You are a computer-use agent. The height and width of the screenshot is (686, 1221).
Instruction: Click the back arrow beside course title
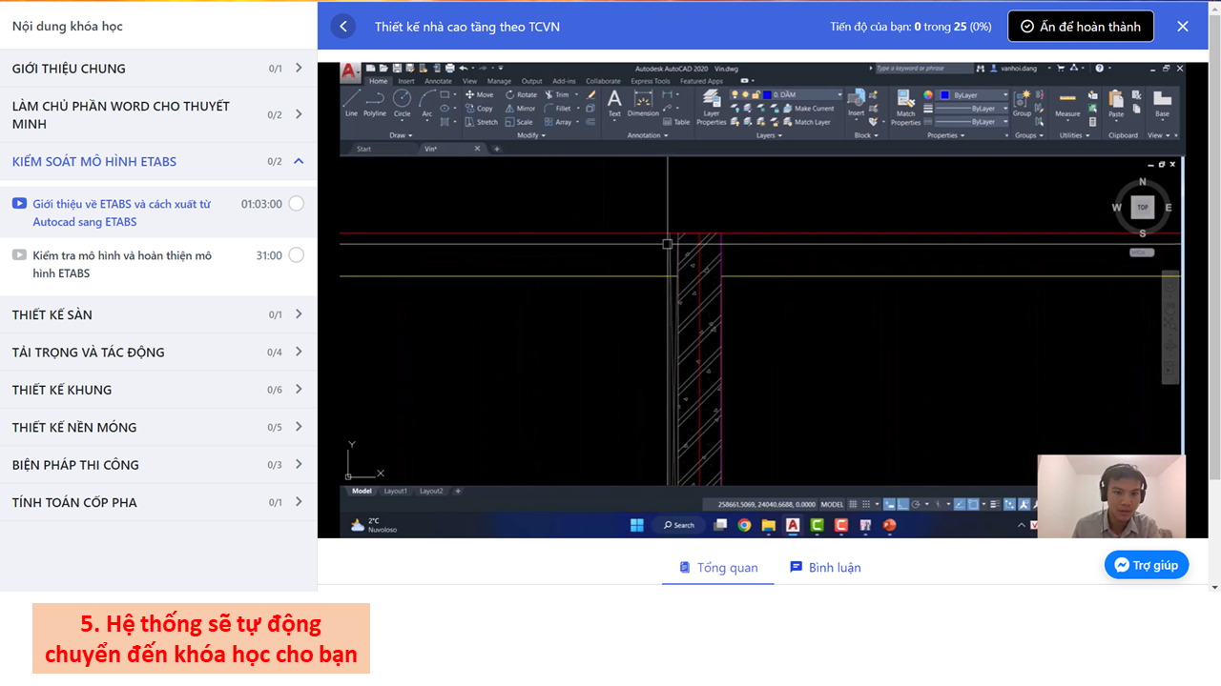click(343, 27)
